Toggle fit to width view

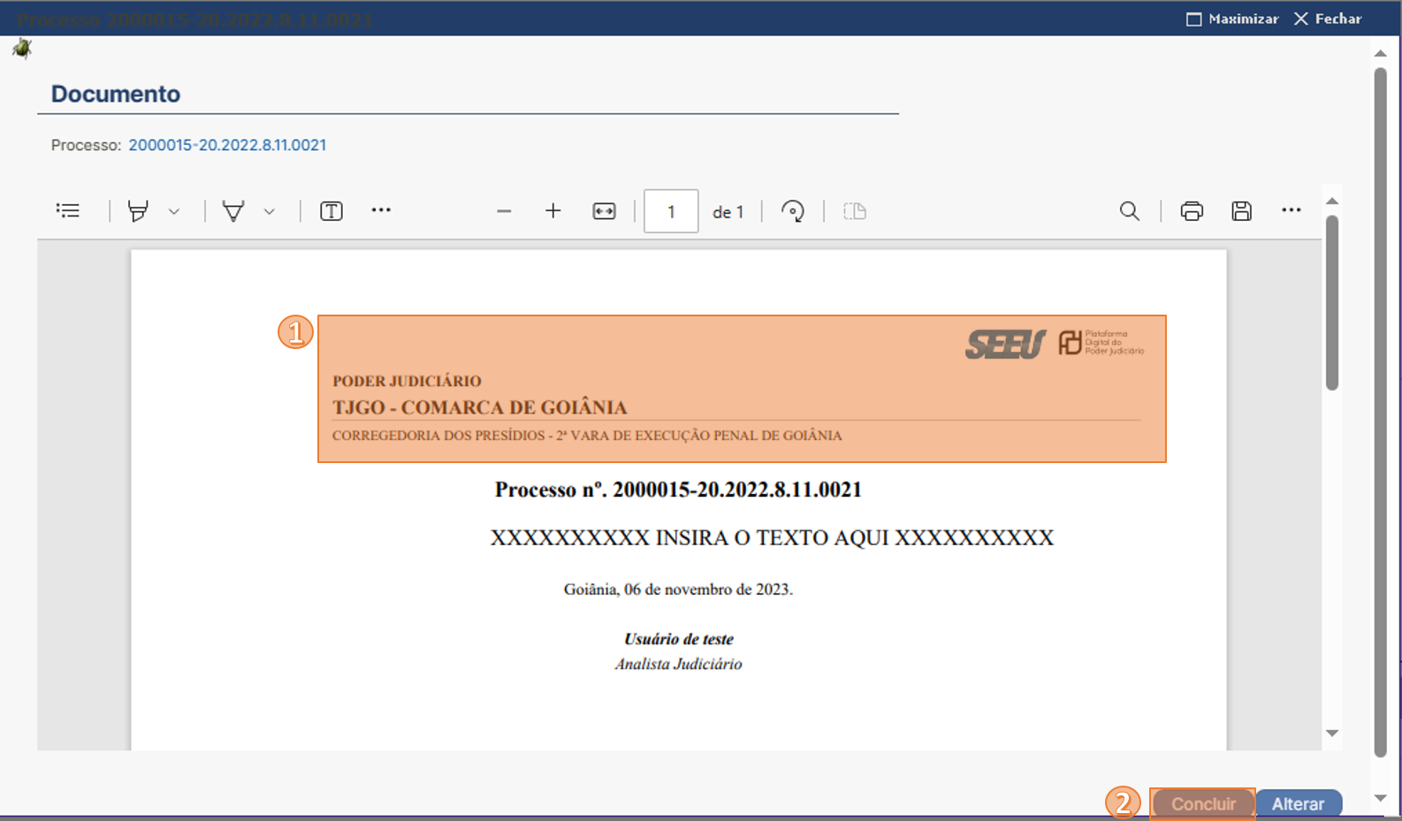(604, 211)
